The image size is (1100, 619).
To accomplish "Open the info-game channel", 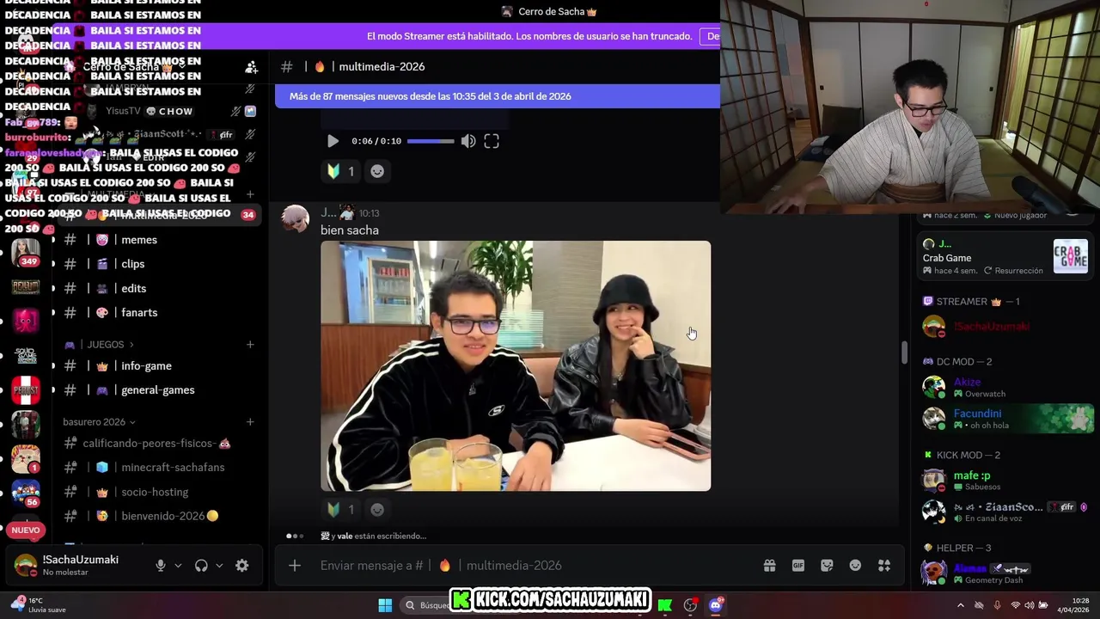I will pyautogui.click(x=159, y=365).
